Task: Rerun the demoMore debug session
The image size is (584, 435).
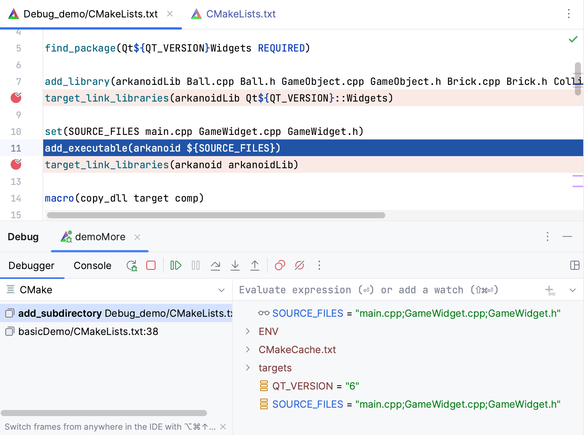Action: 132,265
